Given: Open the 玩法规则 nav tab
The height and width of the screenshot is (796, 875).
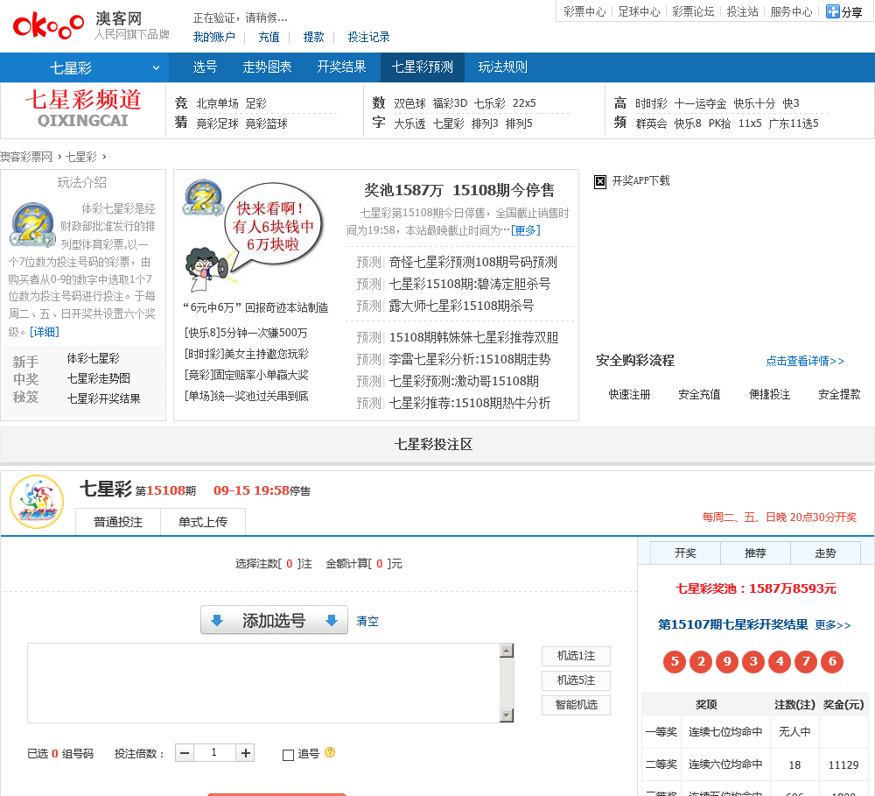Looking at the screenshot, I should click(503, 67).
